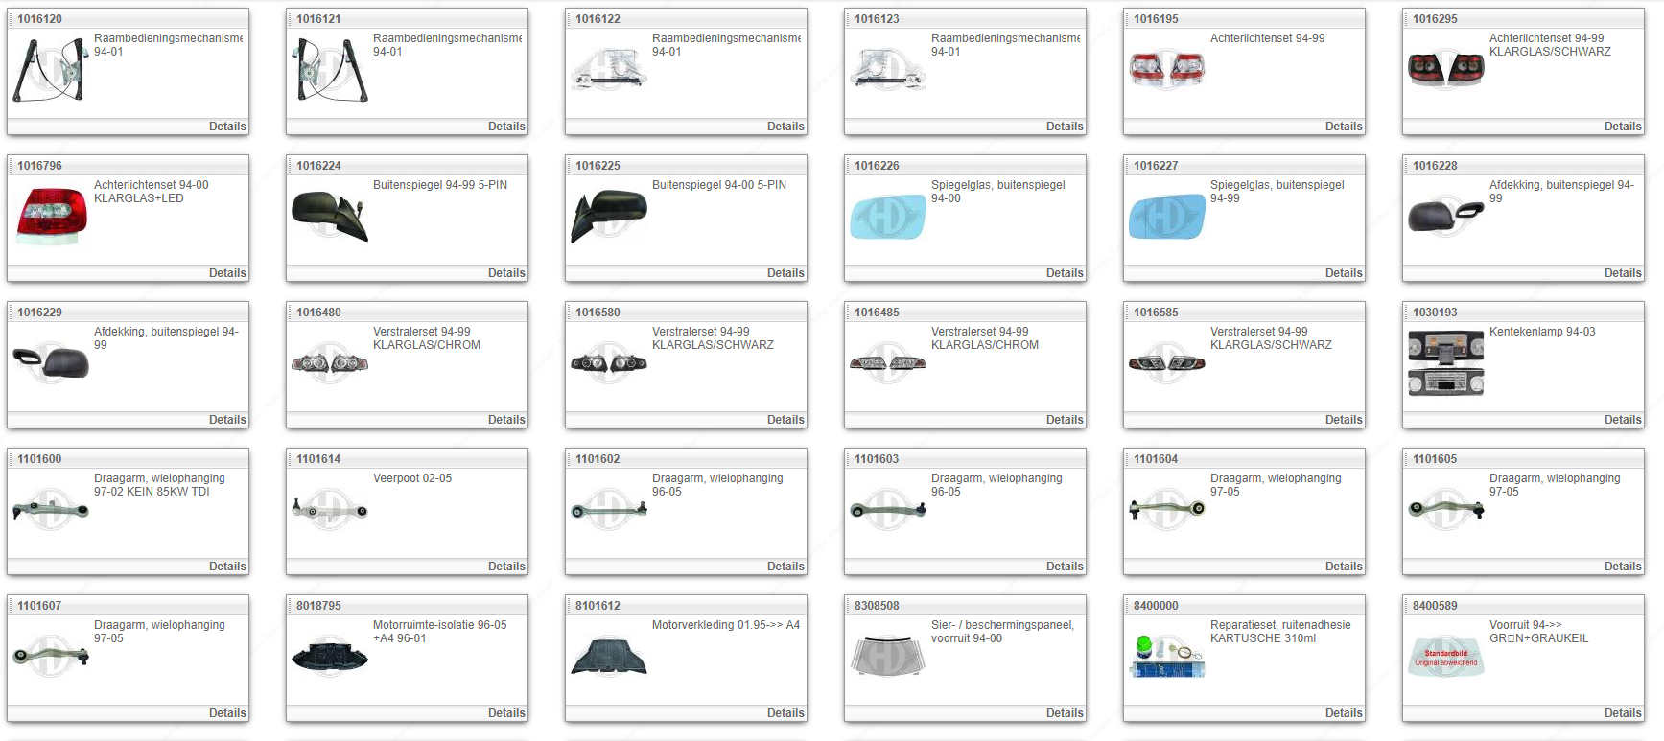Click mirror cover image for item 1016228
Screen dimensions: 1664x741
pos(1445,217)
